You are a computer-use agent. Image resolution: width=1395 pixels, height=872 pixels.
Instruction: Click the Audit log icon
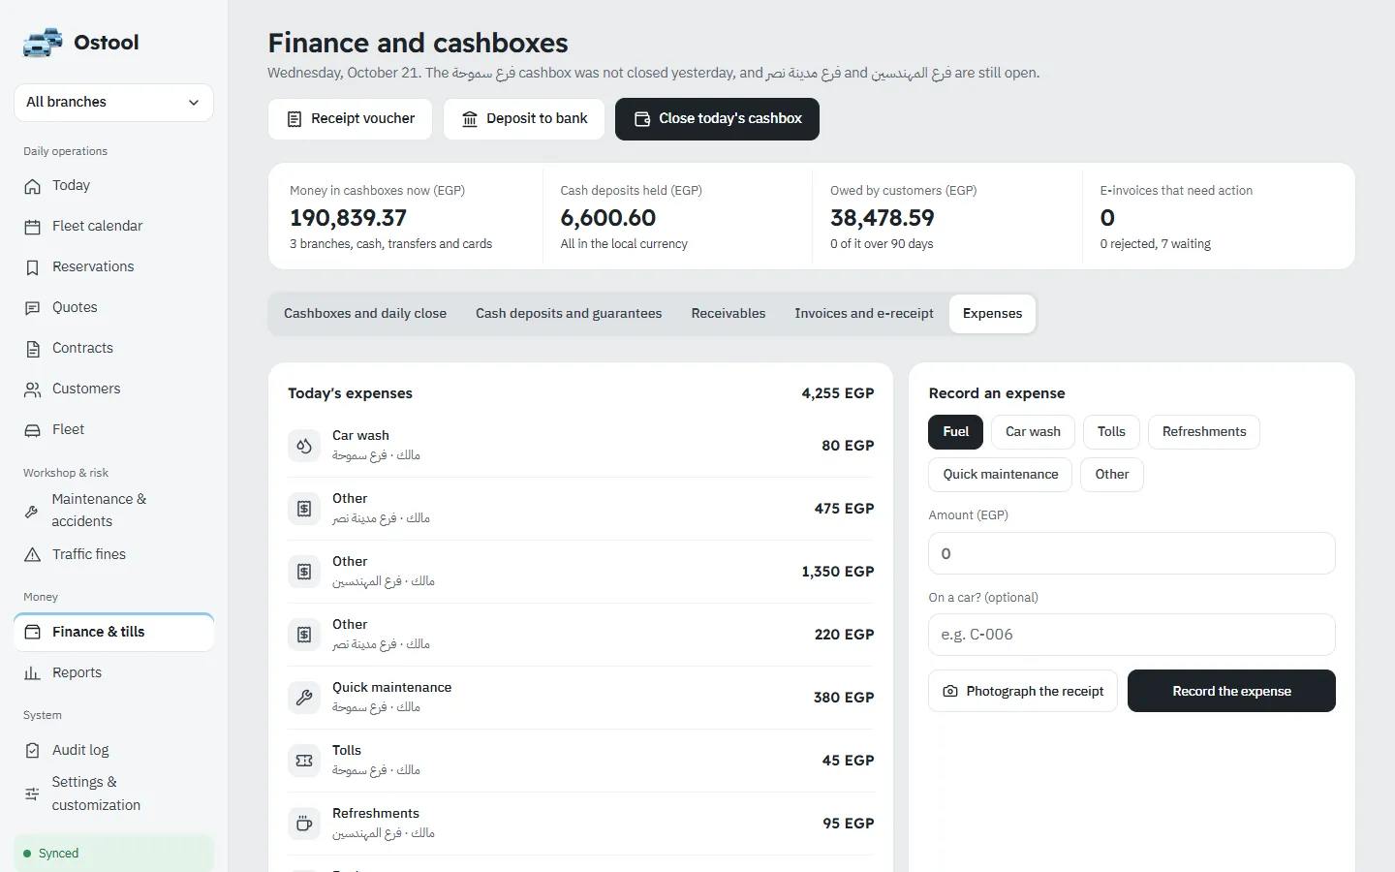[x=33, y=751]
